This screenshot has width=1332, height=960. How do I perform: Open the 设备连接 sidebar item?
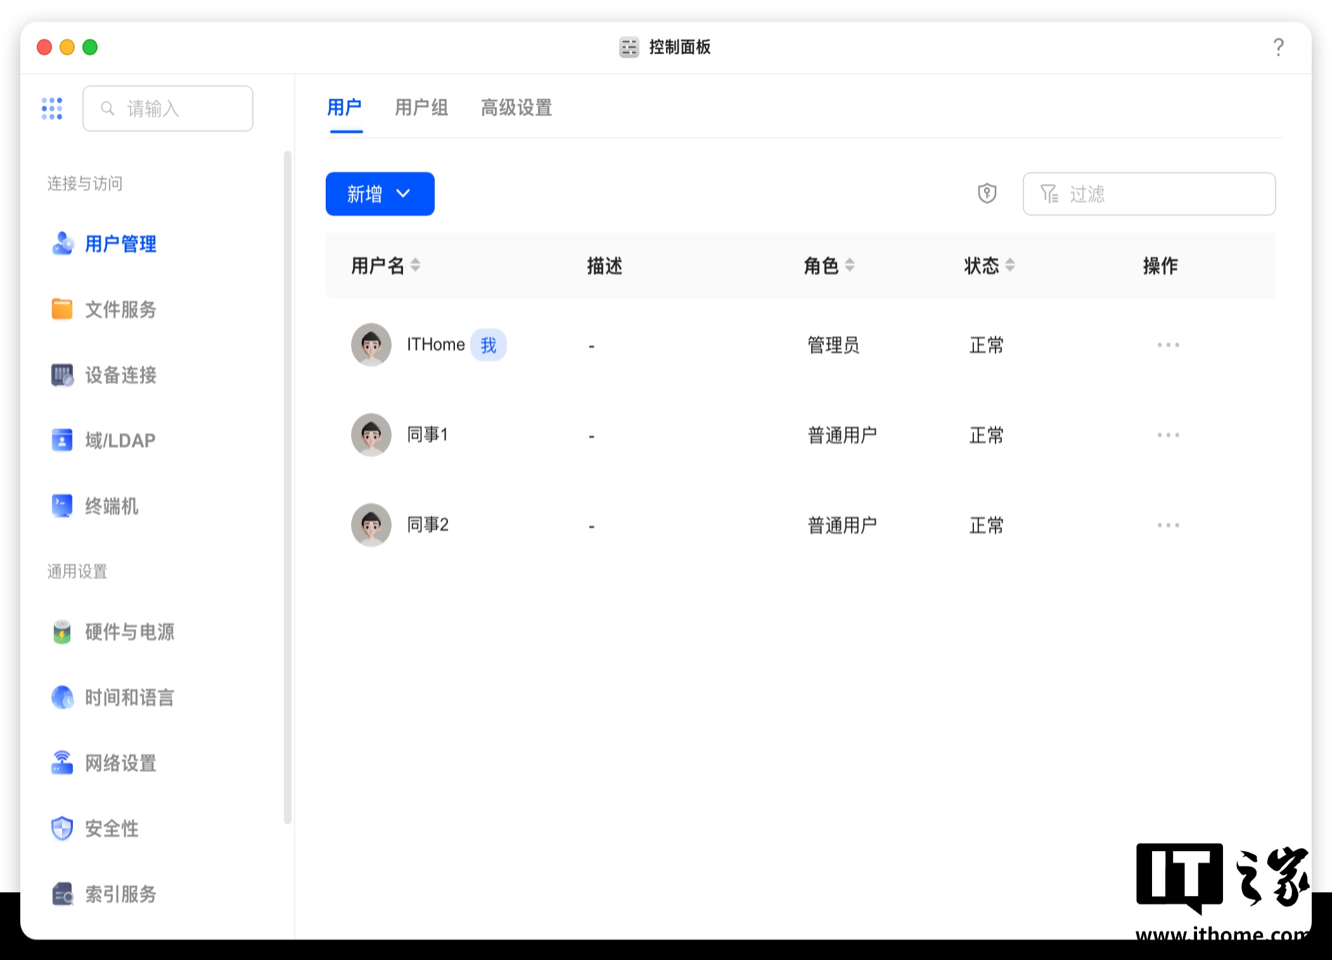coord(105,374)
